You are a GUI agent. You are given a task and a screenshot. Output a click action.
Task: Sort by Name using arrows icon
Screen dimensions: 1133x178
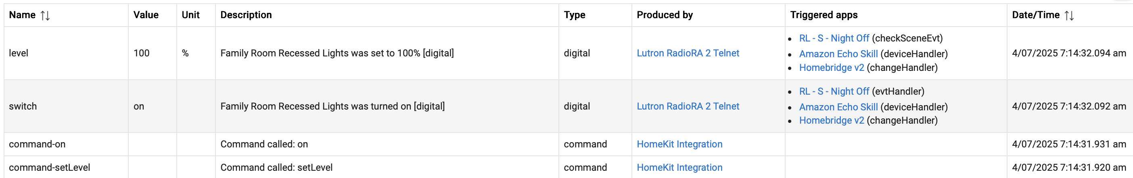tap(45, 15)
